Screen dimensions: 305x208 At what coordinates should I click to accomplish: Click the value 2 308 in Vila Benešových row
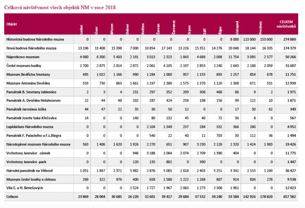point(218,188)
